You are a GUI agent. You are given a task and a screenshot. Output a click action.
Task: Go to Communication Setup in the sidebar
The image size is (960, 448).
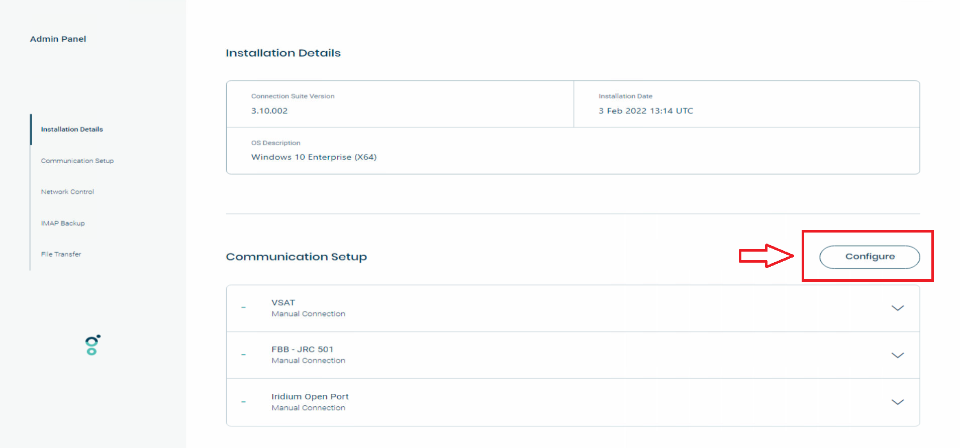tap(77, 161)
